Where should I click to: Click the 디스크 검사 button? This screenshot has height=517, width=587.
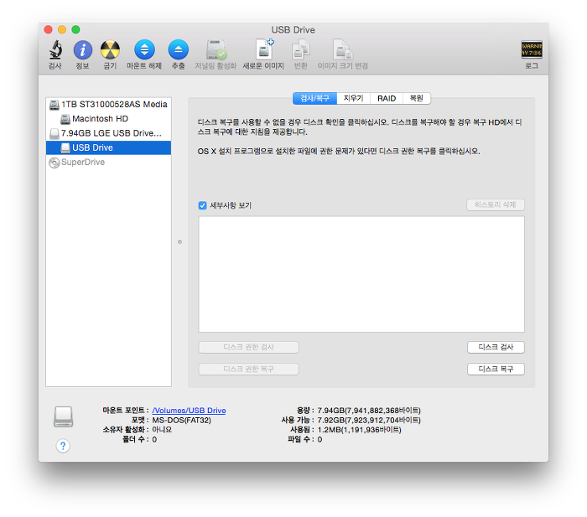coord(496,347)
